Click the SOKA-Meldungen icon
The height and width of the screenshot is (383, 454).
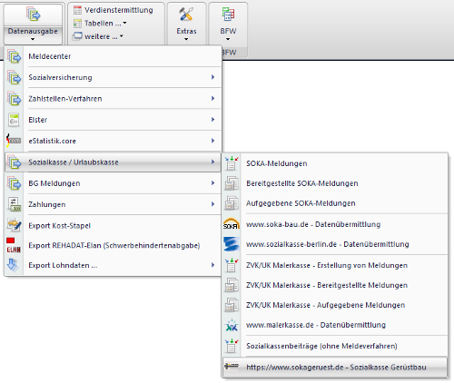tap(232, 163)
